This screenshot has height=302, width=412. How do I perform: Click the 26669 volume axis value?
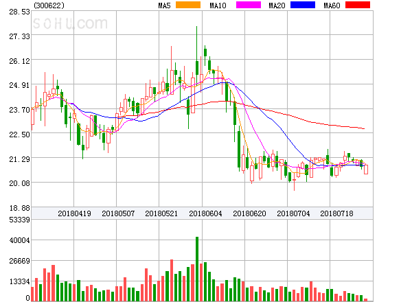[19, 261]
